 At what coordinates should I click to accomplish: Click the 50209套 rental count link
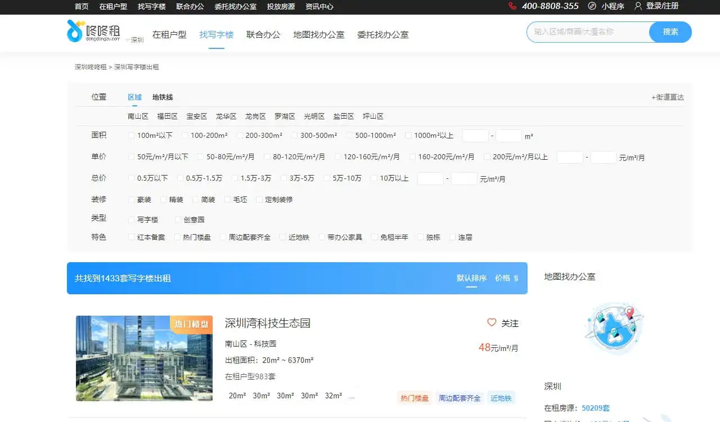[x=596, y=408]
